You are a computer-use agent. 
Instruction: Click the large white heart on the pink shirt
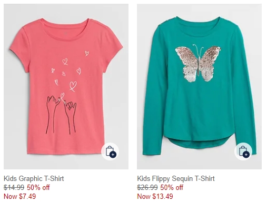coord(73,86)
